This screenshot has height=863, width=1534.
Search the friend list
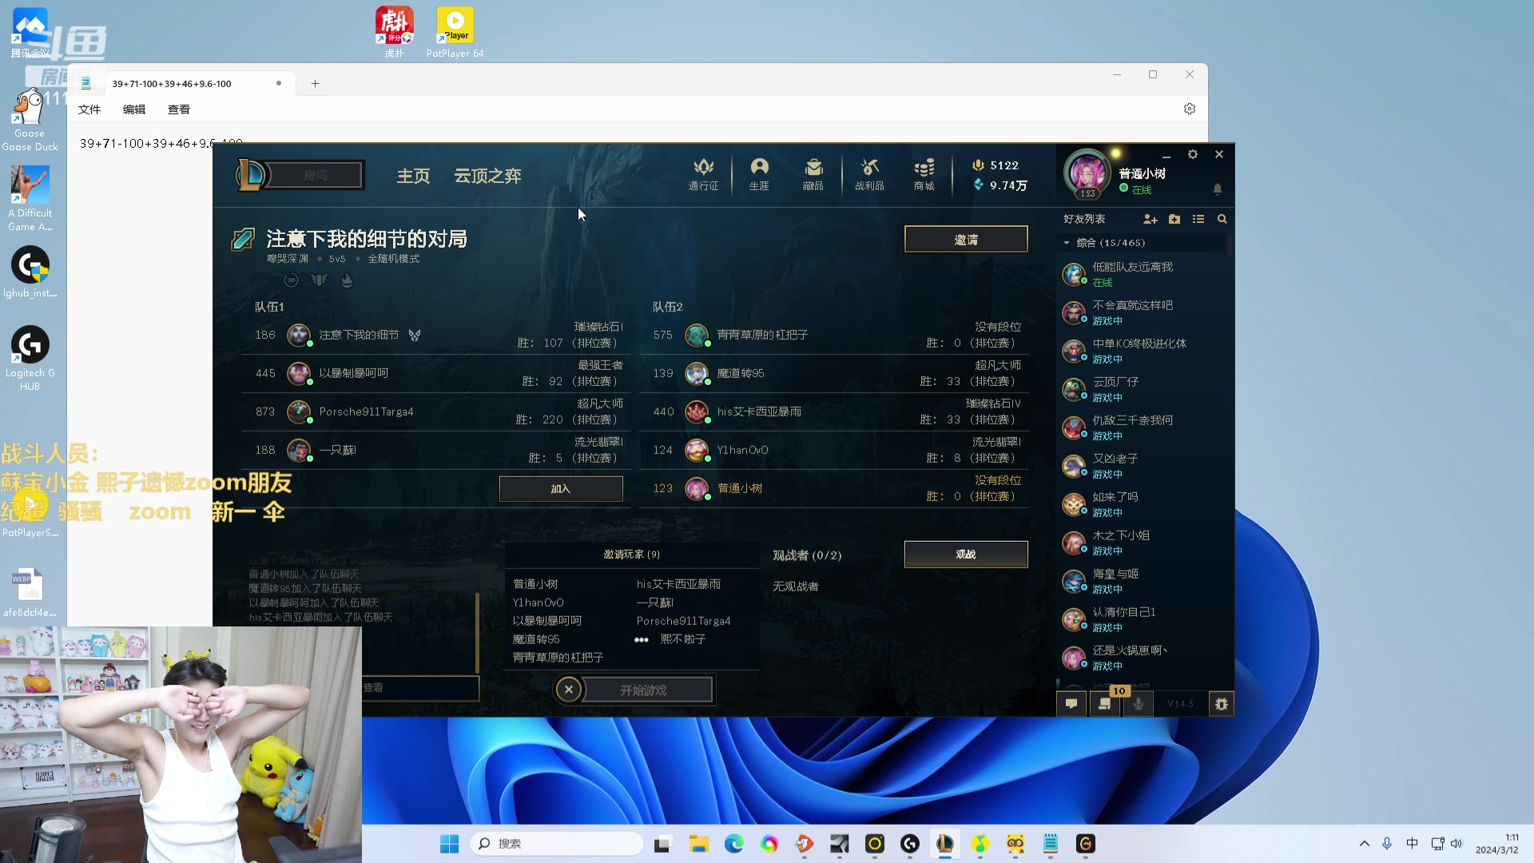1222,219
